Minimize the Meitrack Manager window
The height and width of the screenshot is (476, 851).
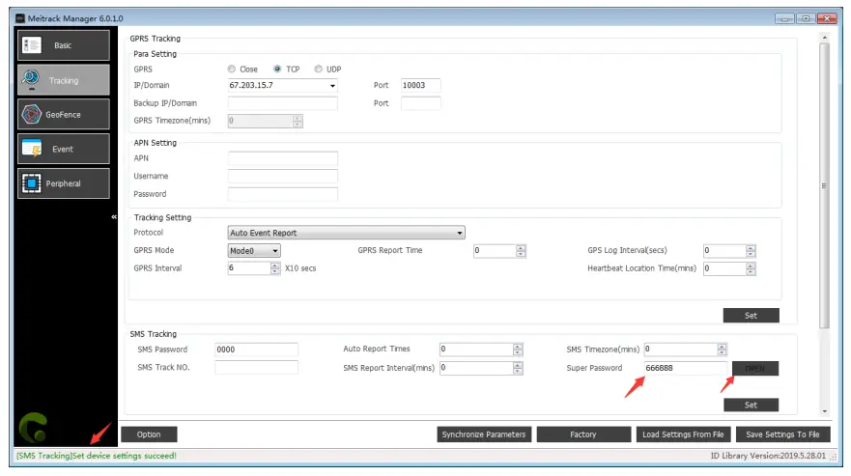tap(784, 18)
